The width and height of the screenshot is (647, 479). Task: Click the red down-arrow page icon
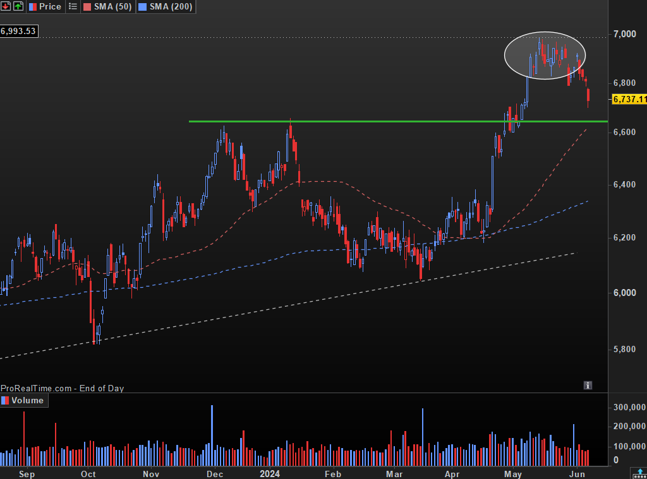[x=6, y=6]
